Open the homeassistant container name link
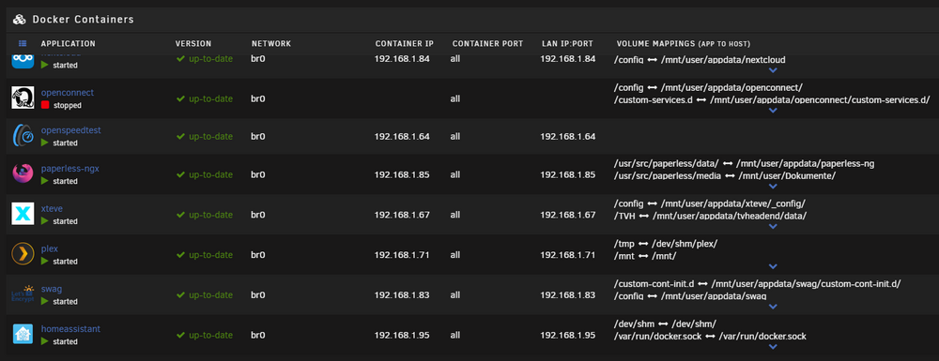 pyautogui.click(x=70, y=329)
